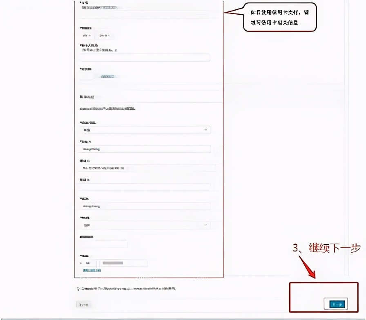Image resolution: width=366 pixels, height=320 pixels.
Task: Click the Previous Step button
Action: pyautogui.click(x=84, y=304)
